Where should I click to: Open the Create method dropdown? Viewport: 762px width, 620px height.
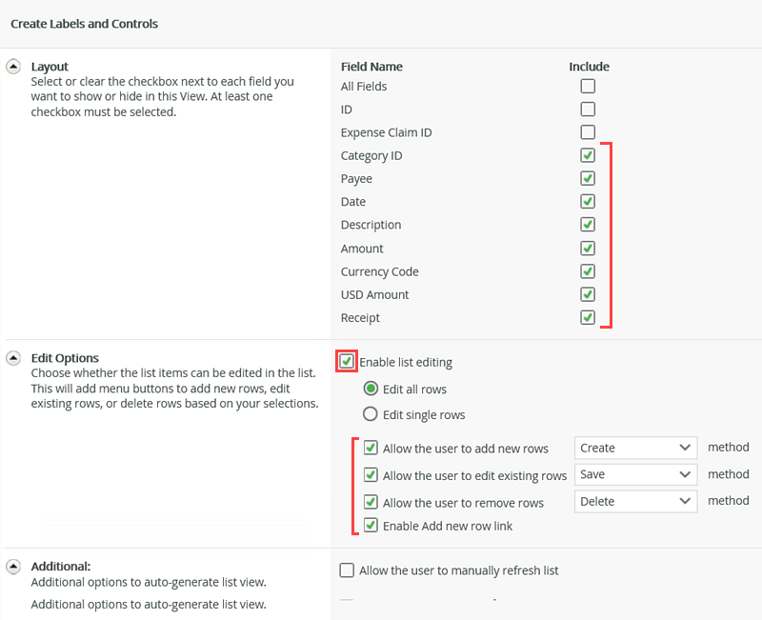635,447
